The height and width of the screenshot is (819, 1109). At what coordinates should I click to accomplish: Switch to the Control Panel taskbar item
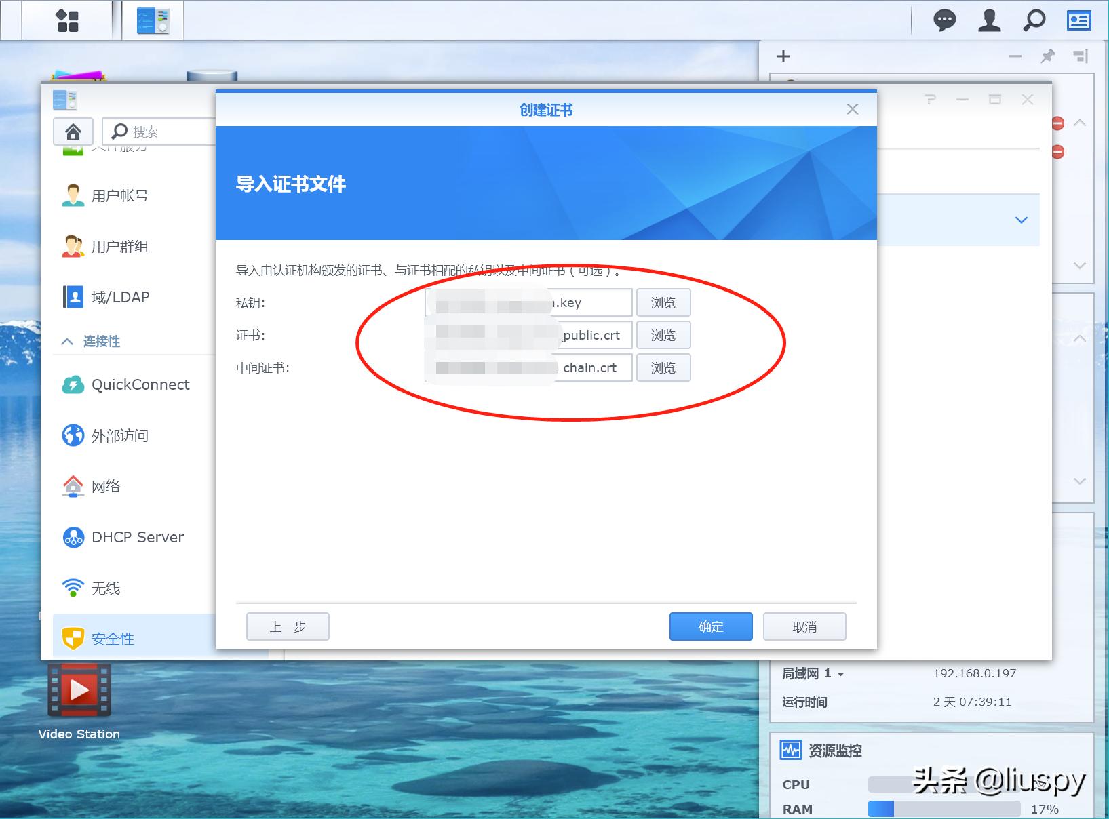click(153, 20)
